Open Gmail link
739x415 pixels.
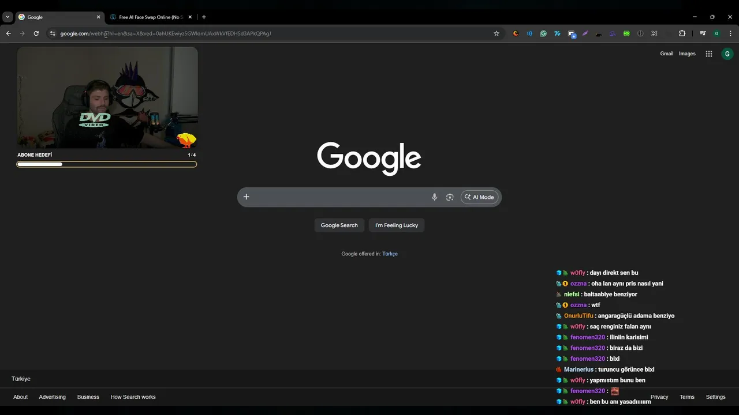[x=667, y=54]
